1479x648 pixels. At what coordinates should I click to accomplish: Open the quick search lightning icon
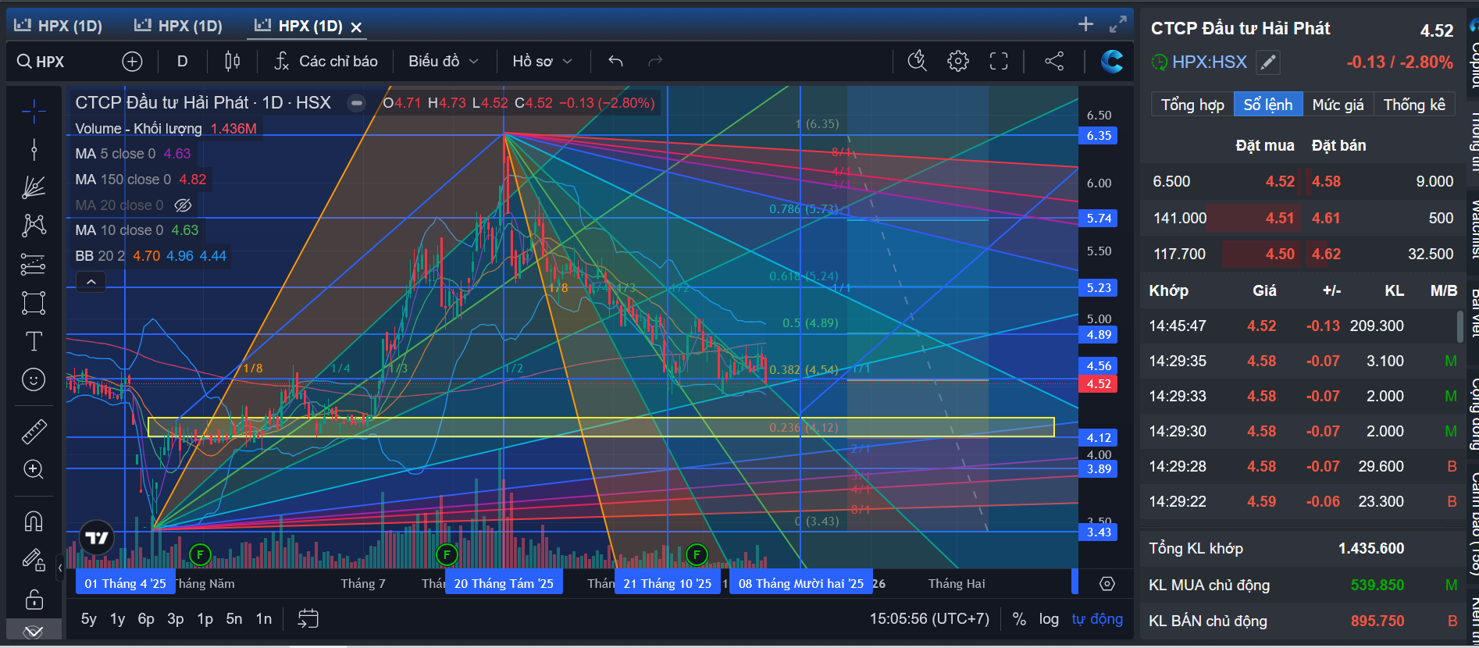(x=918, y=61)
